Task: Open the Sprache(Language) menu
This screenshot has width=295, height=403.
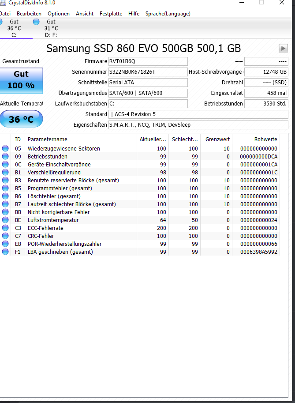Action: 168,14
